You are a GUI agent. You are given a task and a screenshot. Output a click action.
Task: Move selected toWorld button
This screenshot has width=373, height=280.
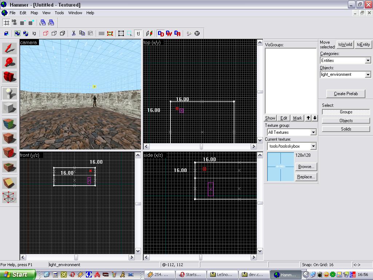(x=345, y=44)
